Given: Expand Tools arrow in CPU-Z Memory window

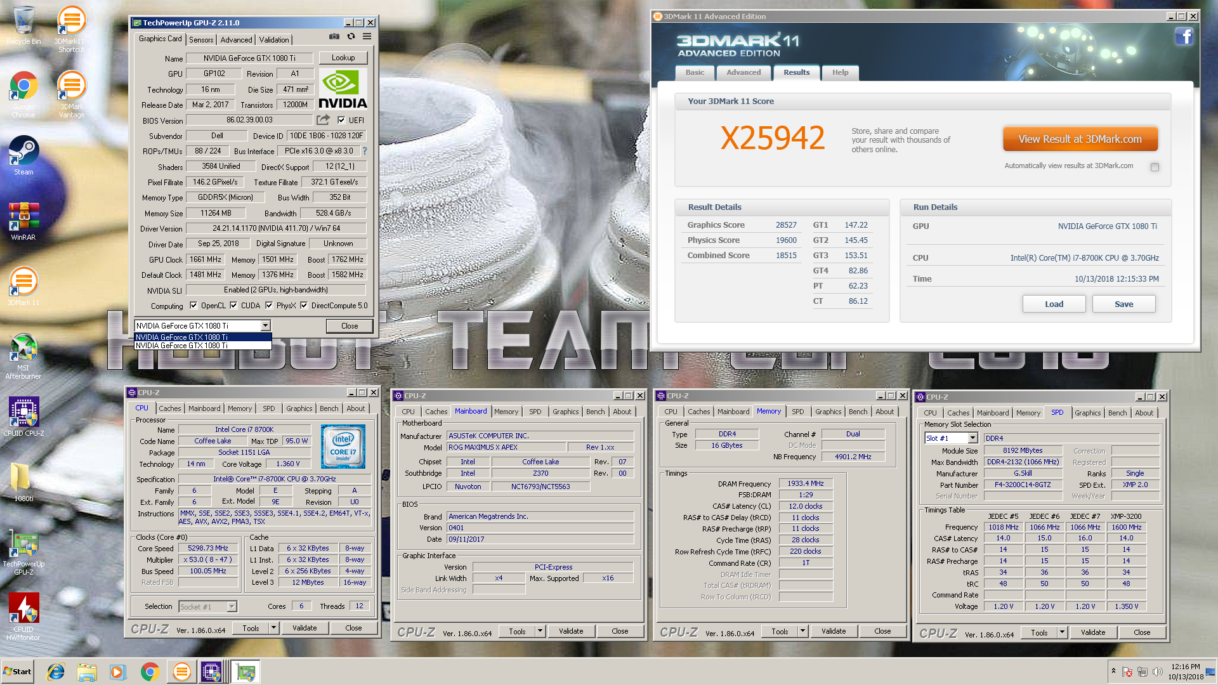Looking at the screenshot, I should coord(802,631).
